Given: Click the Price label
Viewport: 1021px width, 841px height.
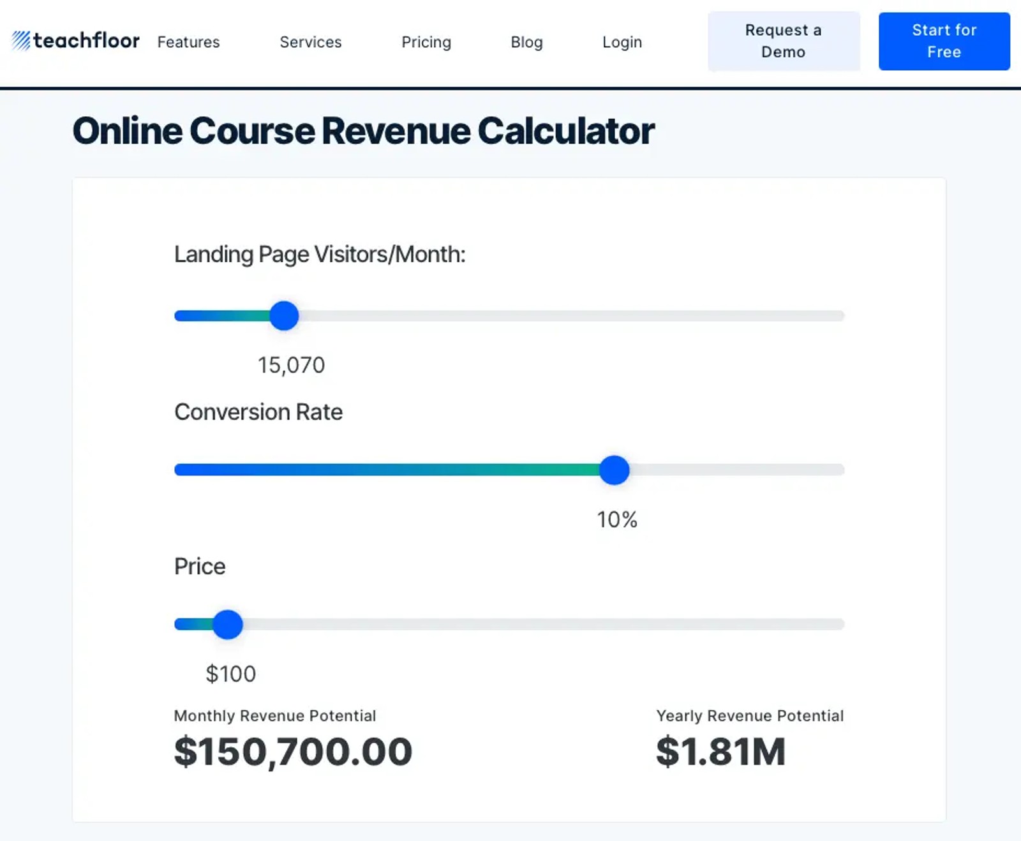Looking at the screenshot, I should (x=200, y=567).
